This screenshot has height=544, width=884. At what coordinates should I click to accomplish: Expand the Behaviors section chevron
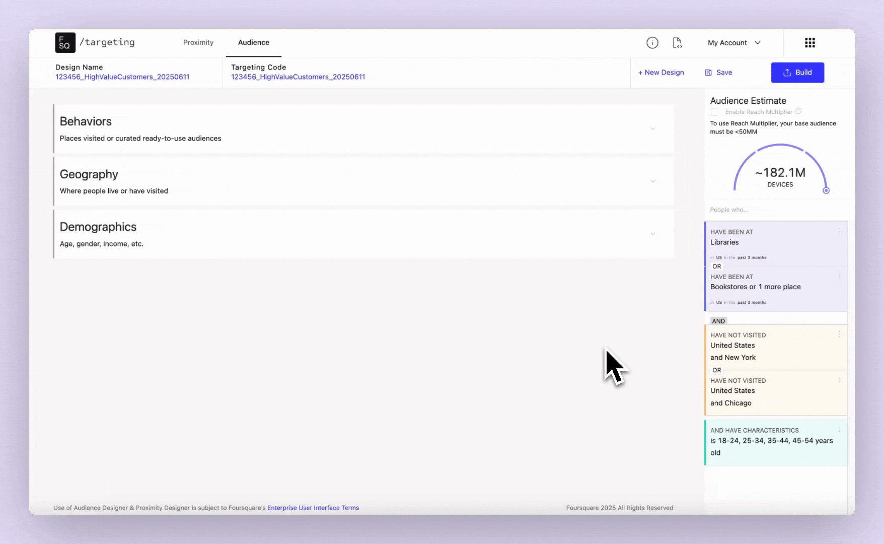pyautogui.click(x=653, y=129)
